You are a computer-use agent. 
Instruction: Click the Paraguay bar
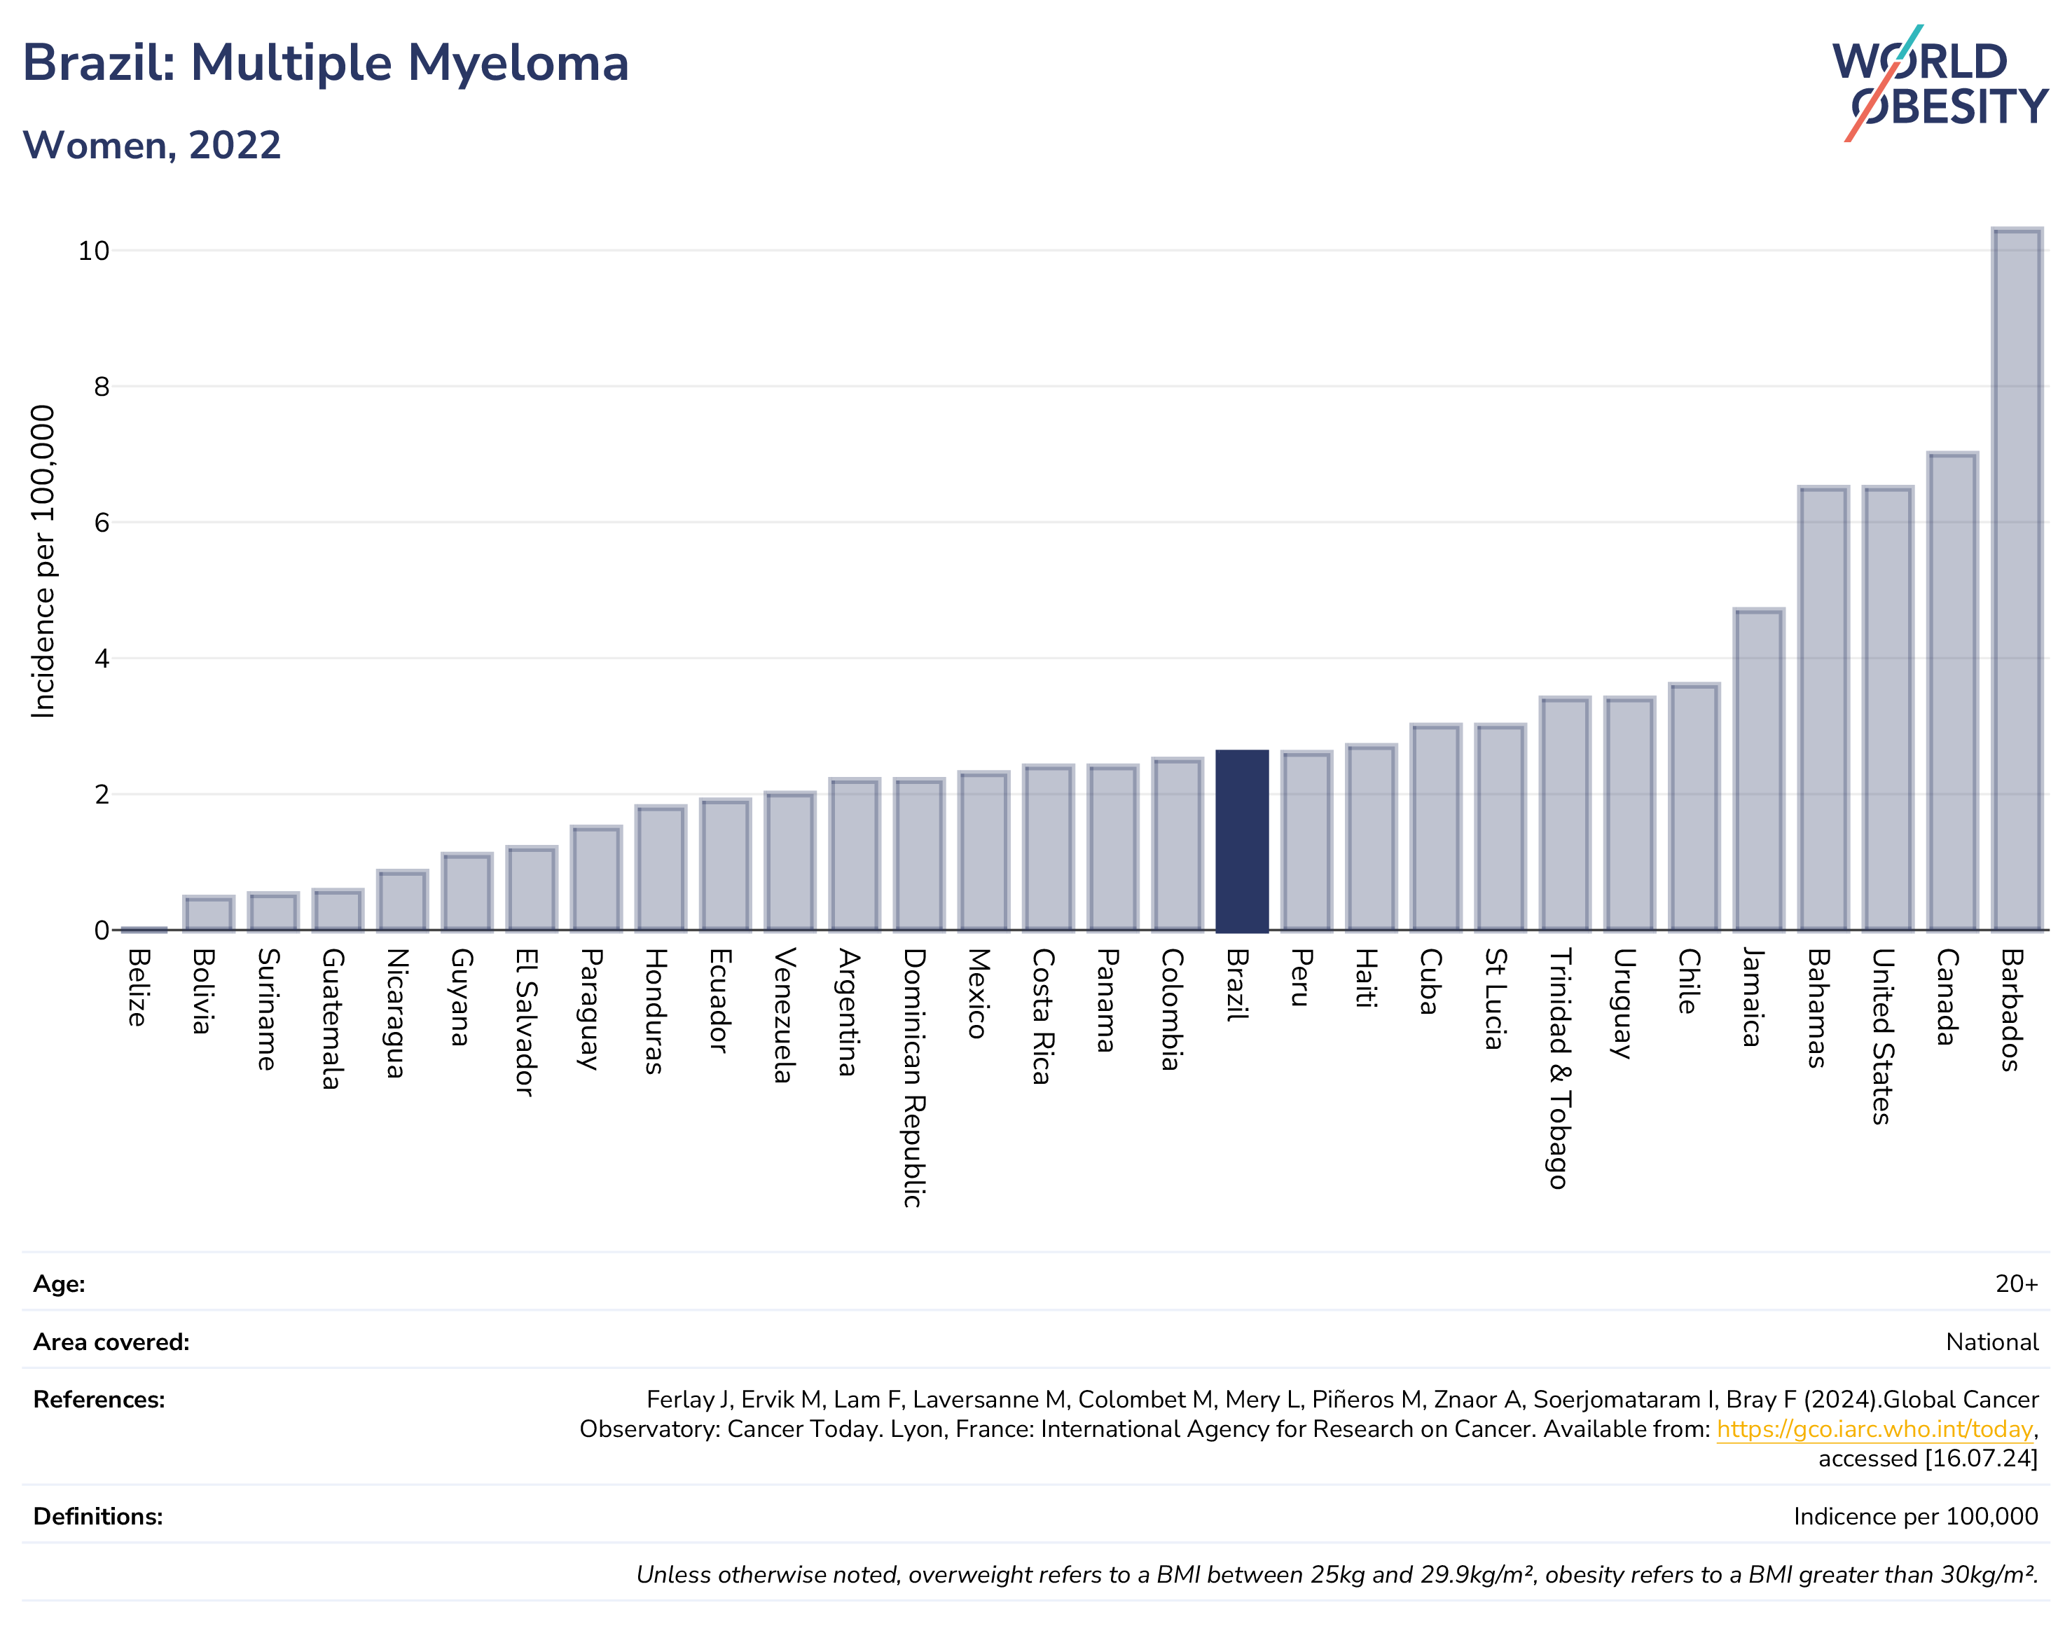point(596,877)
